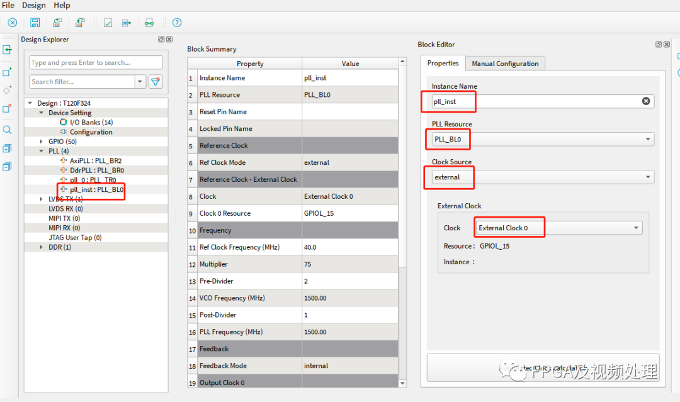Select I/O Banks (14) in tree

point(91,122)
